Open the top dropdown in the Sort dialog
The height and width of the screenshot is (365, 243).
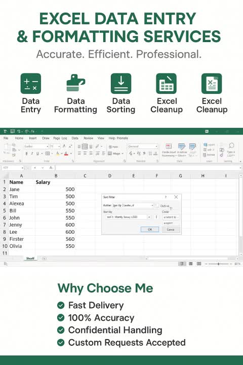152,205
